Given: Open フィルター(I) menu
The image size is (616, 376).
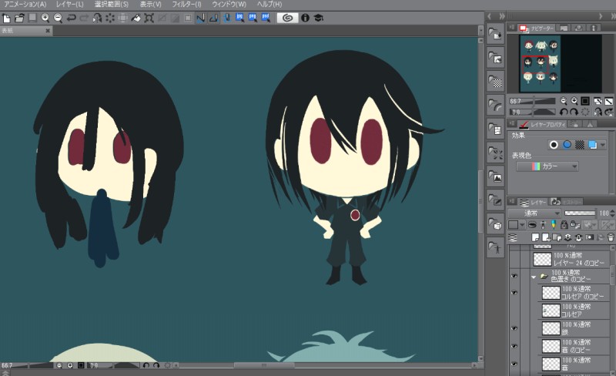Looking at the screenshot, I should [x=186, y=5].
